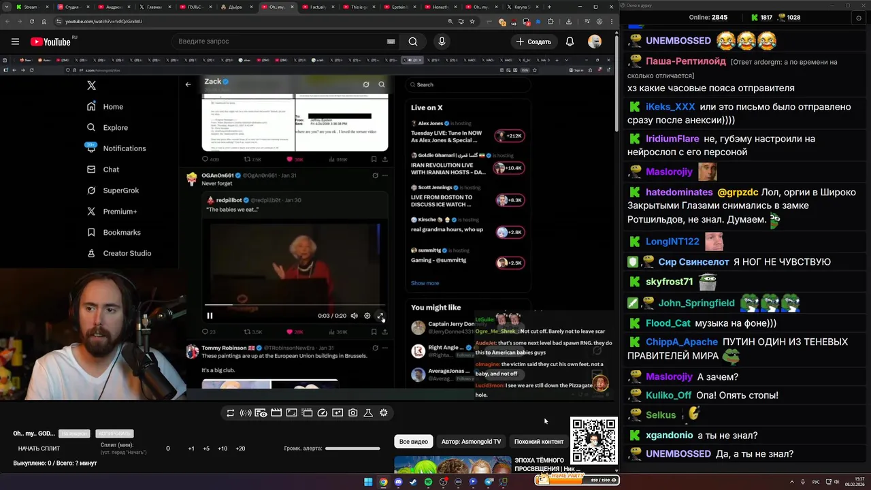Screen dimensions: 871x490
Task: Adjust the Громк. алерта volume slider
Action: coord(352,448)
